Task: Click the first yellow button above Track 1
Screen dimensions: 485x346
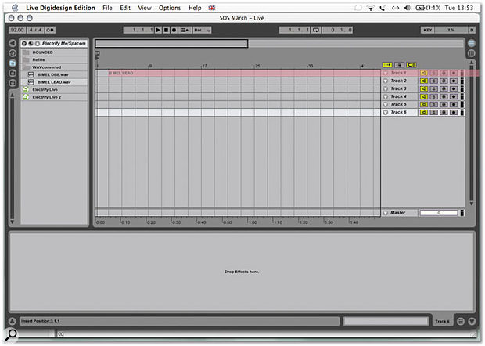Action: 387,65
